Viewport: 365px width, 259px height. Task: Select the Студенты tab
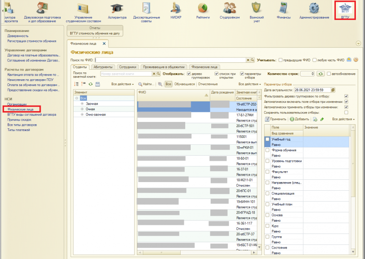(x=80, y=67)
